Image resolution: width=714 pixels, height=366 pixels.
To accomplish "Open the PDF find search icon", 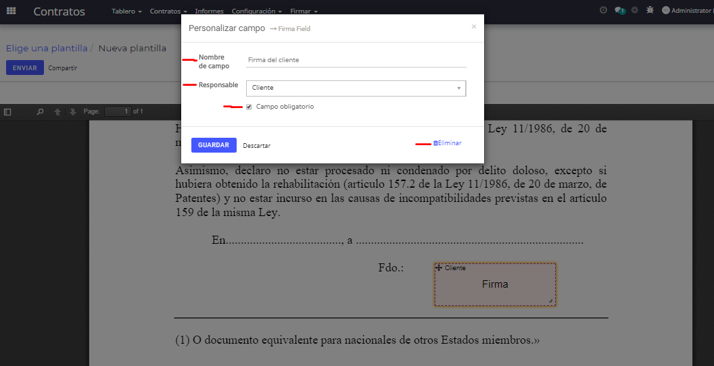I will [x=40, y=111].
